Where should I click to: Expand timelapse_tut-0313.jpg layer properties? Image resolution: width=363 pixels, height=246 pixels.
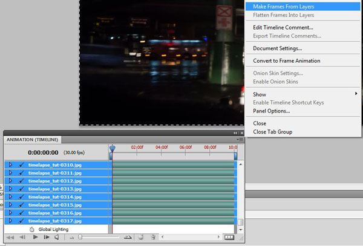tap(10, 189)
